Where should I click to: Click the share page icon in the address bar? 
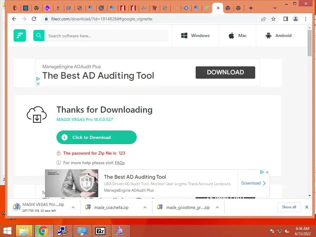(264, 19)
